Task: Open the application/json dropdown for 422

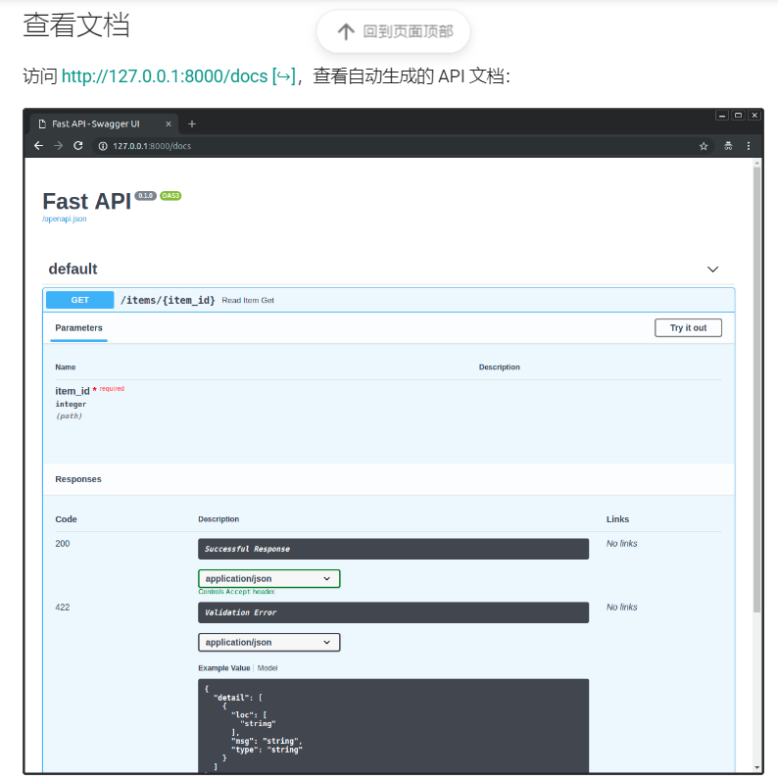Action: click(x=268, y=642)
